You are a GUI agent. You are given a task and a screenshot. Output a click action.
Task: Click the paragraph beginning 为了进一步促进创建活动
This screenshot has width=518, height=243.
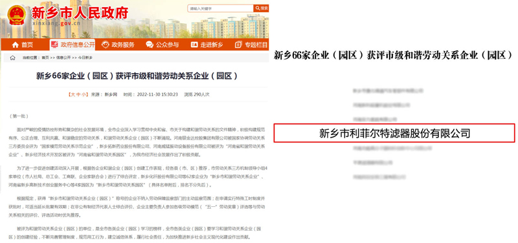138,176
